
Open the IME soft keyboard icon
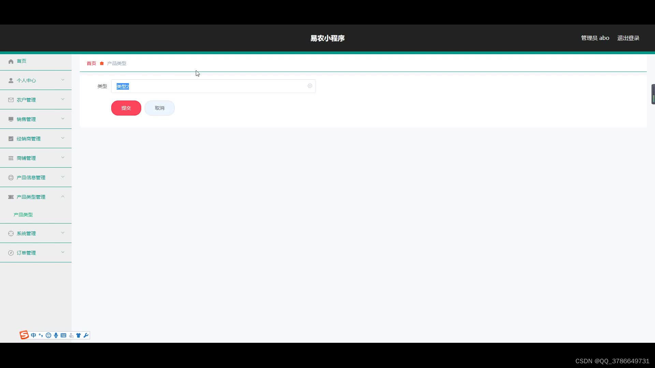[63, 335]
